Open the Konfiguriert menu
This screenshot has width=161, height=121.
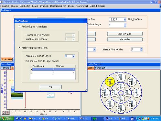click(82, 6)
